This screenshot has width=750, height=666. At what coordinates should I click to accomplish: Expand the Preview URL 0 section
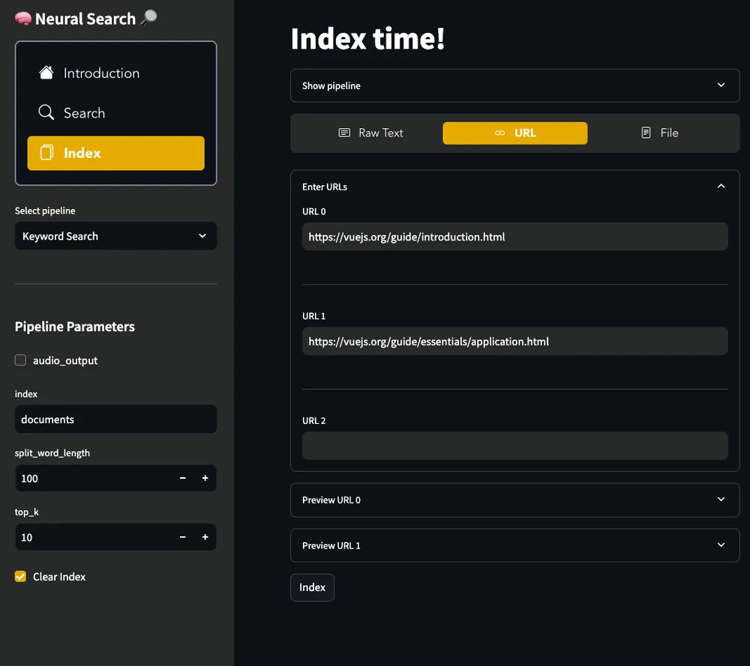tap(515, 500)
